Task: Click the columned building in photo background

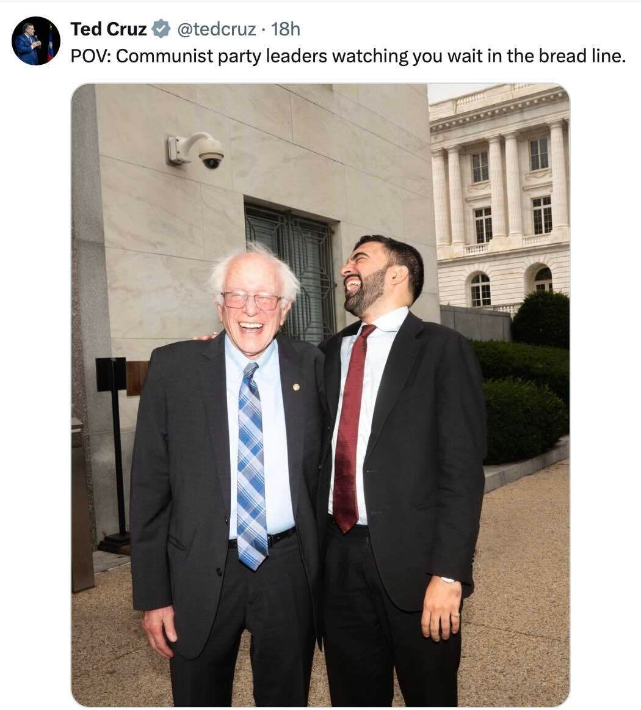Action: click(x=499, y=195)
